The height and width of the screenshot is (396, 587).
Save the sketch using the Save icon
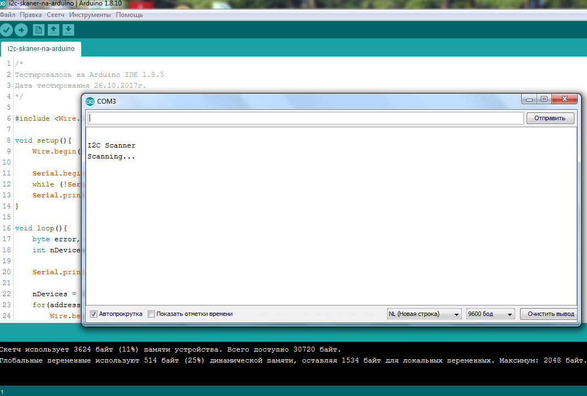tap(68, 30)
